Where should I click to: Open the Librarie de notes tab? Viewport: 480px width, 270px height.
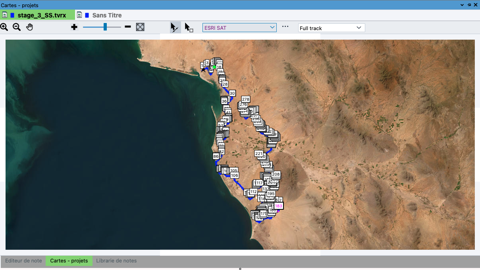coord(116,261)
